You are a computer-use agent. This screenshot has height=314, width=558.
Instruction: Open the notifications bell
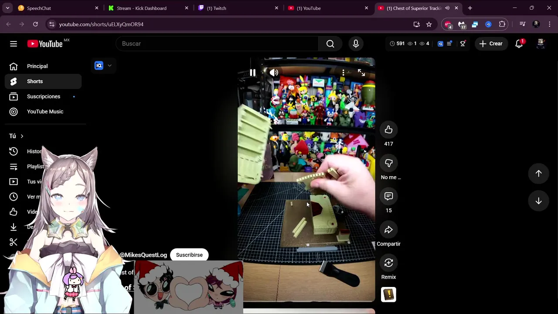pyautogui.click(x=519, y=44)
